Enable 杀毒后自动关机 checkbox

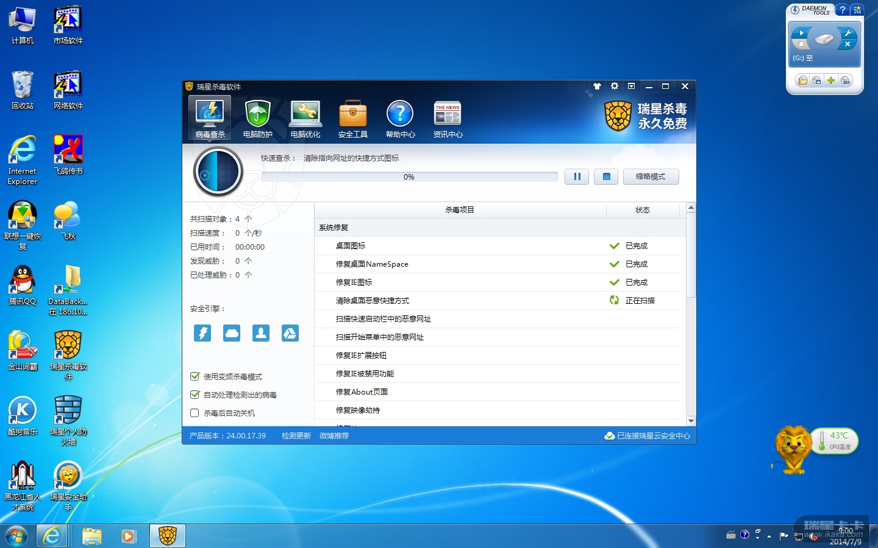[x=195, y=413]
